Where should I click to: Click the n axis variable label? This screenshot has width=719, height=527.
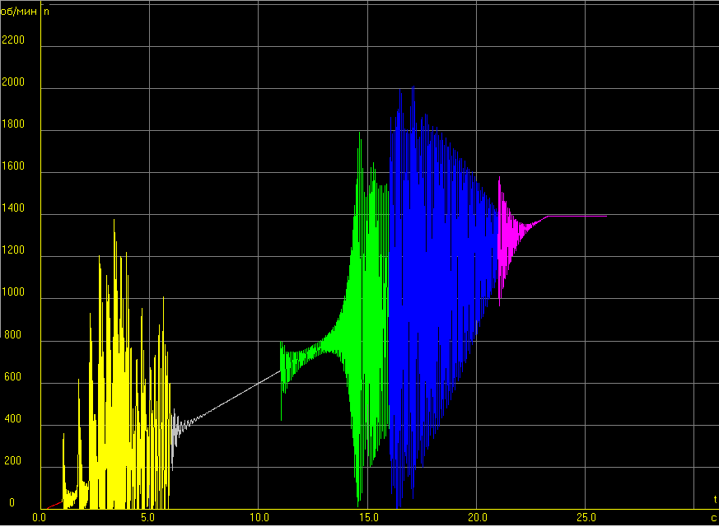tap(46, 12)
